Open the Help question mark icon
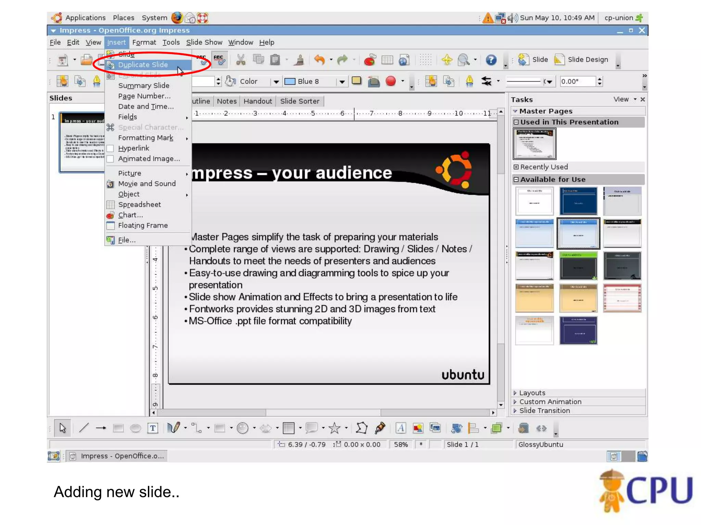 (491, 60)
